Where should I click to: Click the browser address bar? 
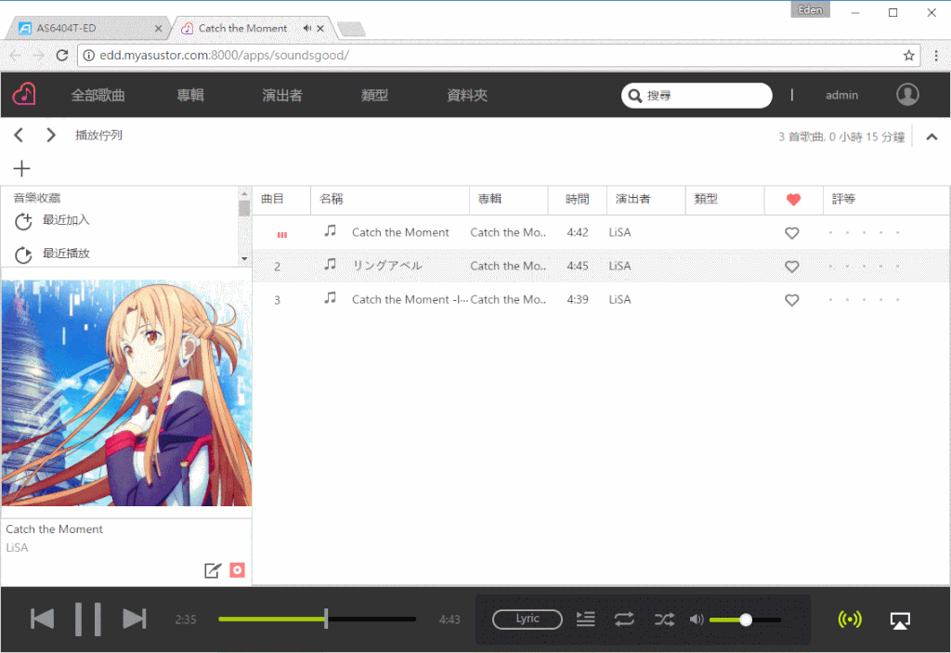[x=499, y=55]
